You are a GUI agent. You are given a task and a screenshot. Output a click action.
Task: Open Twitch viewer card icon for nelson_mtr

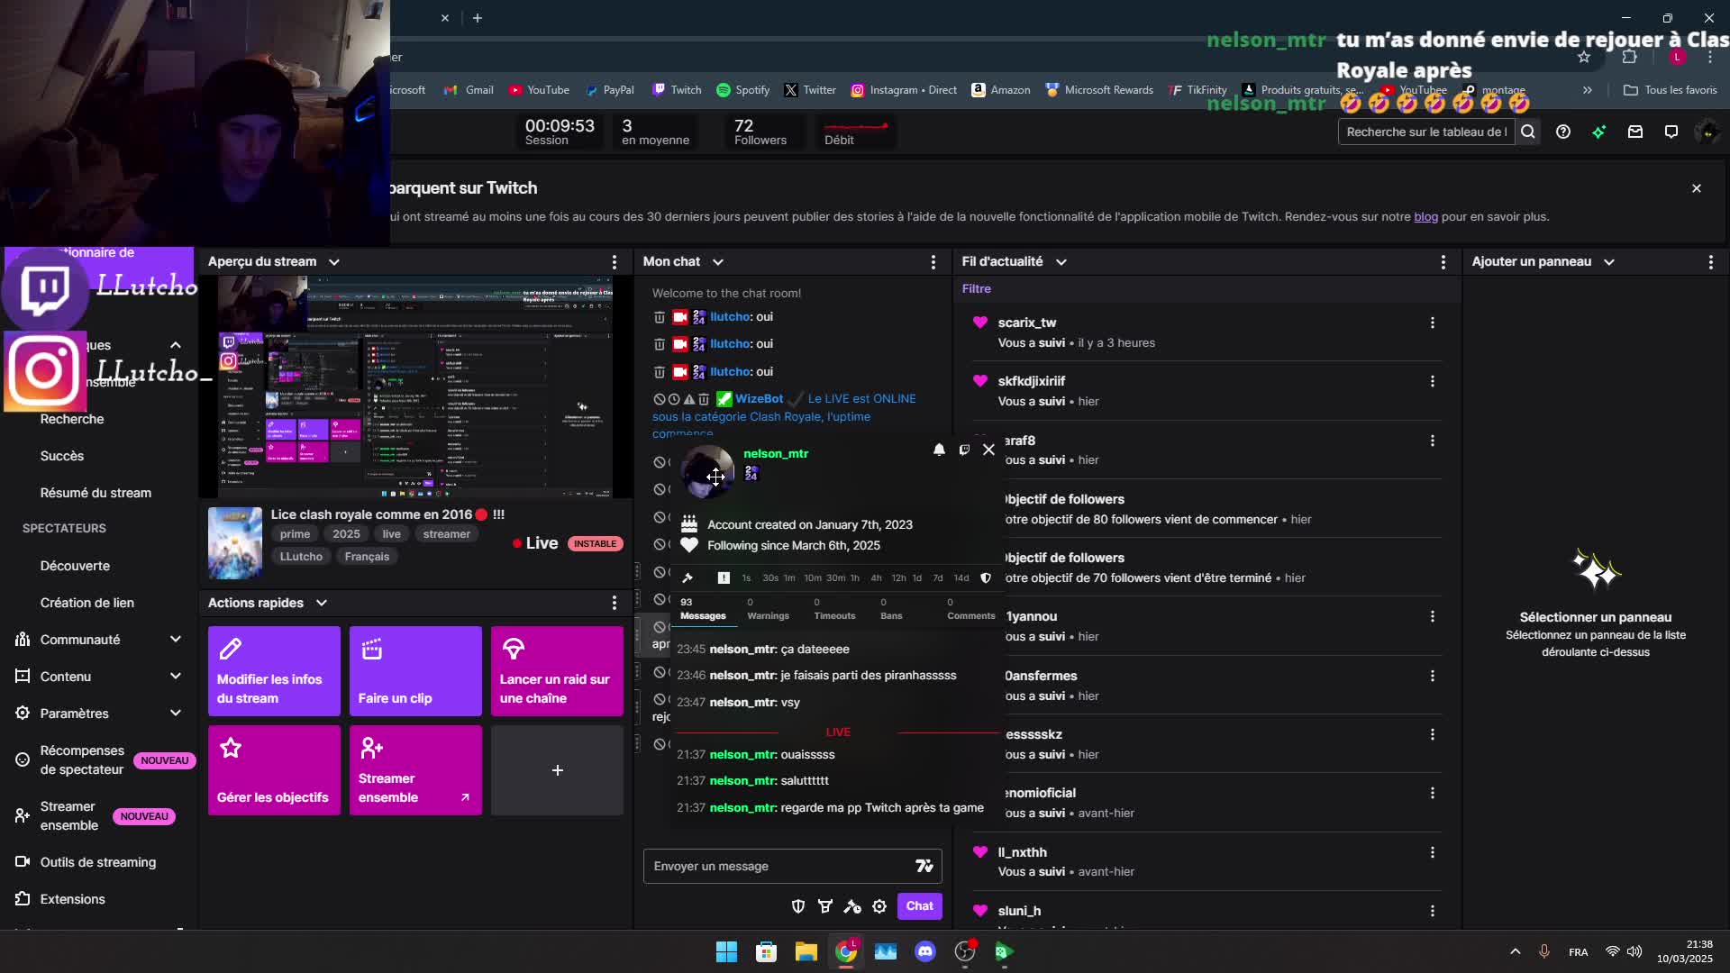[x=964, y=449]
